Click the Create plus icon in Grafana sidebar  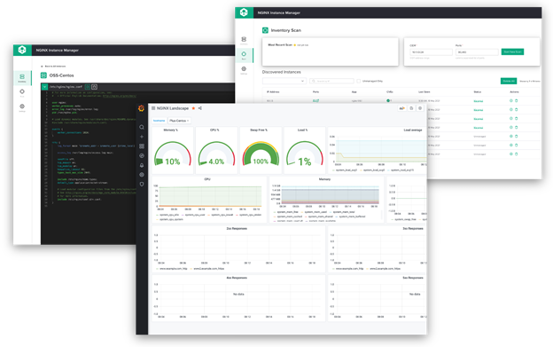(x=142, y=137)
